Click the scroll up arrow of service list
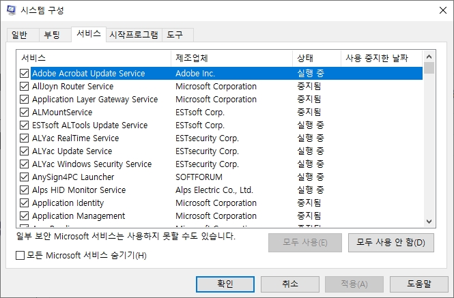Image resolution: width=454 pixels, height=298 pixels. pos(429,57)
